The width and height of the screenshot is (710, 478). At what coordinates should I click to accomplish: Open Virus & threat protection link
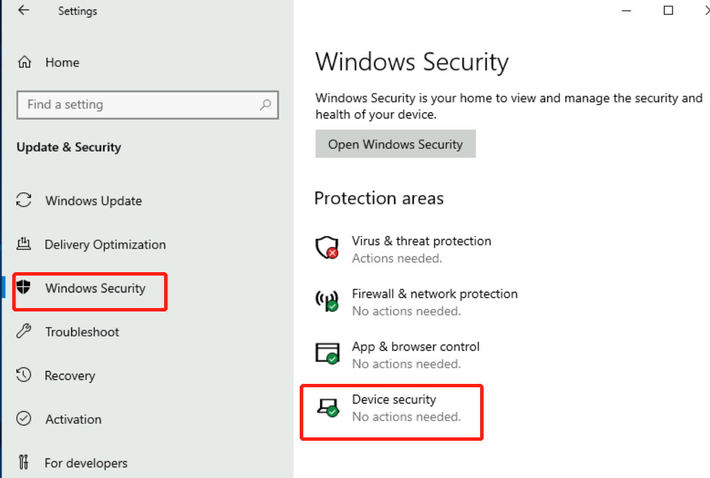pyautogui.click(x=421, y=241)
